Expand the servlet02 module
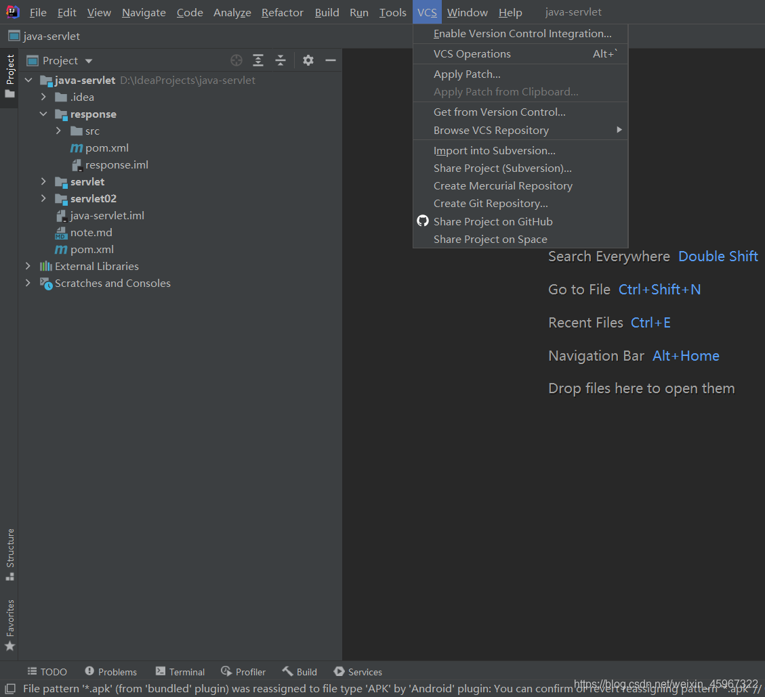This screenshot has width=765, height=697. 43,198
